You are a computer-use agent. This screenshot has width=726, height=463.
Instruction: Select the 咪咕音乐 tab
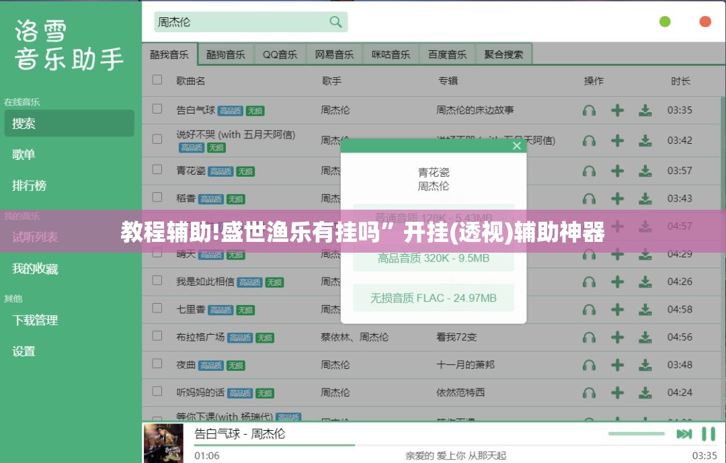point(391,54)
